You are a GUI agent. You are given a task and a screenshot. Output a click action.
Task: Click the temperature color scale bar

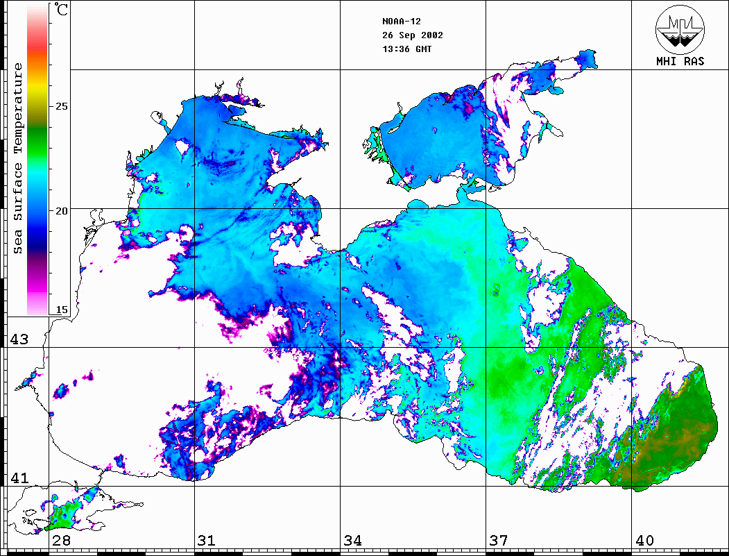point(37,160)
